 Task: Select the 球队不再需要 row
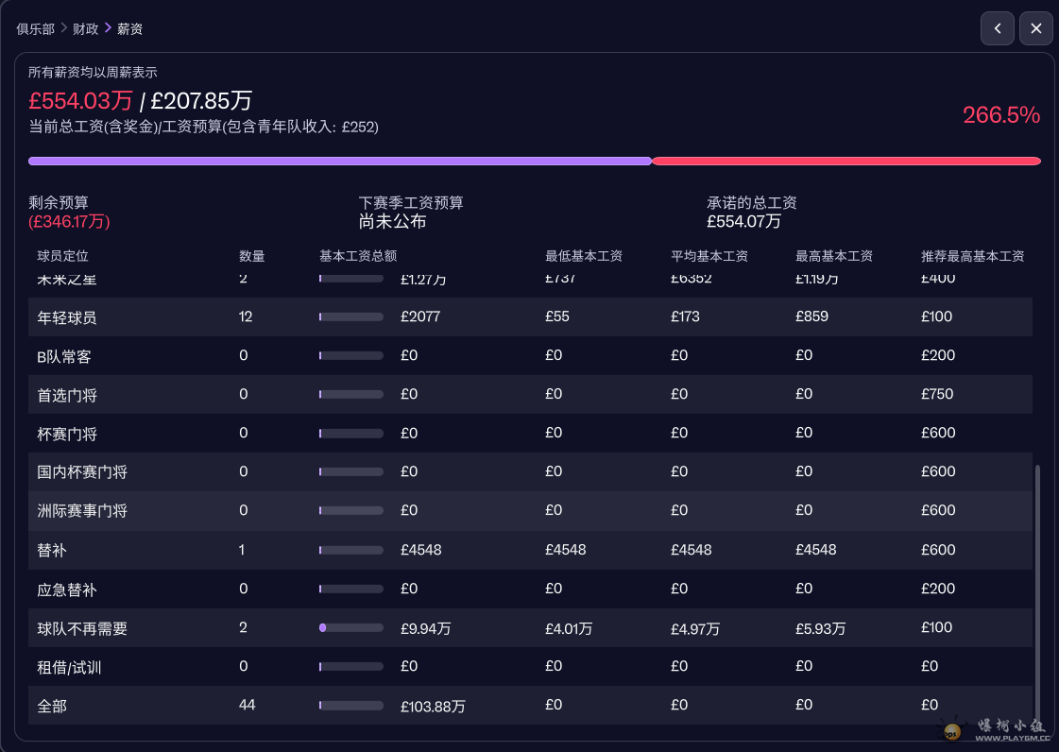(529, 627)
